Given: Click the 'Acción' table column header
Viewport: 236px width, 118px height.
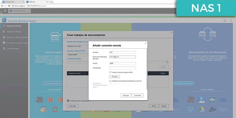Looking at the screenshot, I should pos(163,73).
